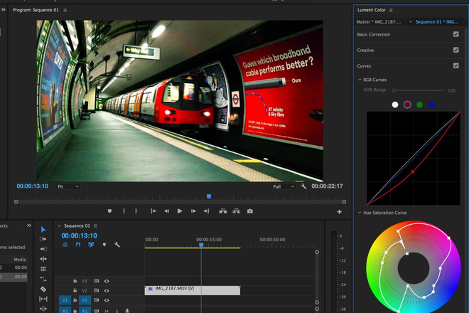Select the white luma curve channel
The height and width of the screenshot is (313, 469).
point(395,105)
